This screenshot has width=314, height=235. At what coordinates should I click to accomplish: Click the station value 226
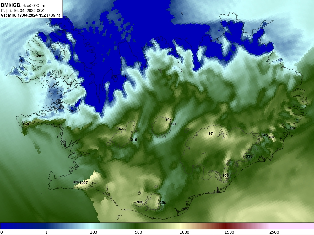(173, 124)
